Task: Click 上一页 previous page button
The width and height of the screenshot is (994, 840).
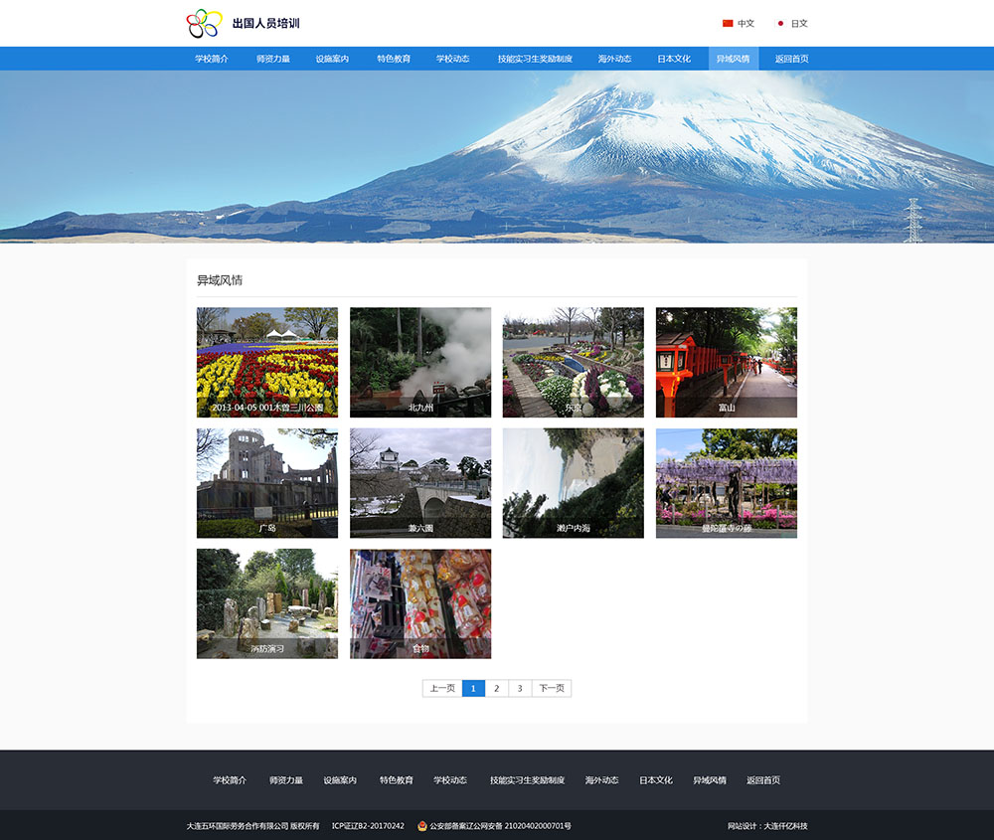Action: point(442,688)
